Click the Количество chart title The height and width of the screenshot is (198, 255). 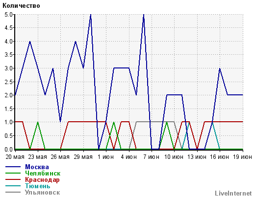coord(21,6)
